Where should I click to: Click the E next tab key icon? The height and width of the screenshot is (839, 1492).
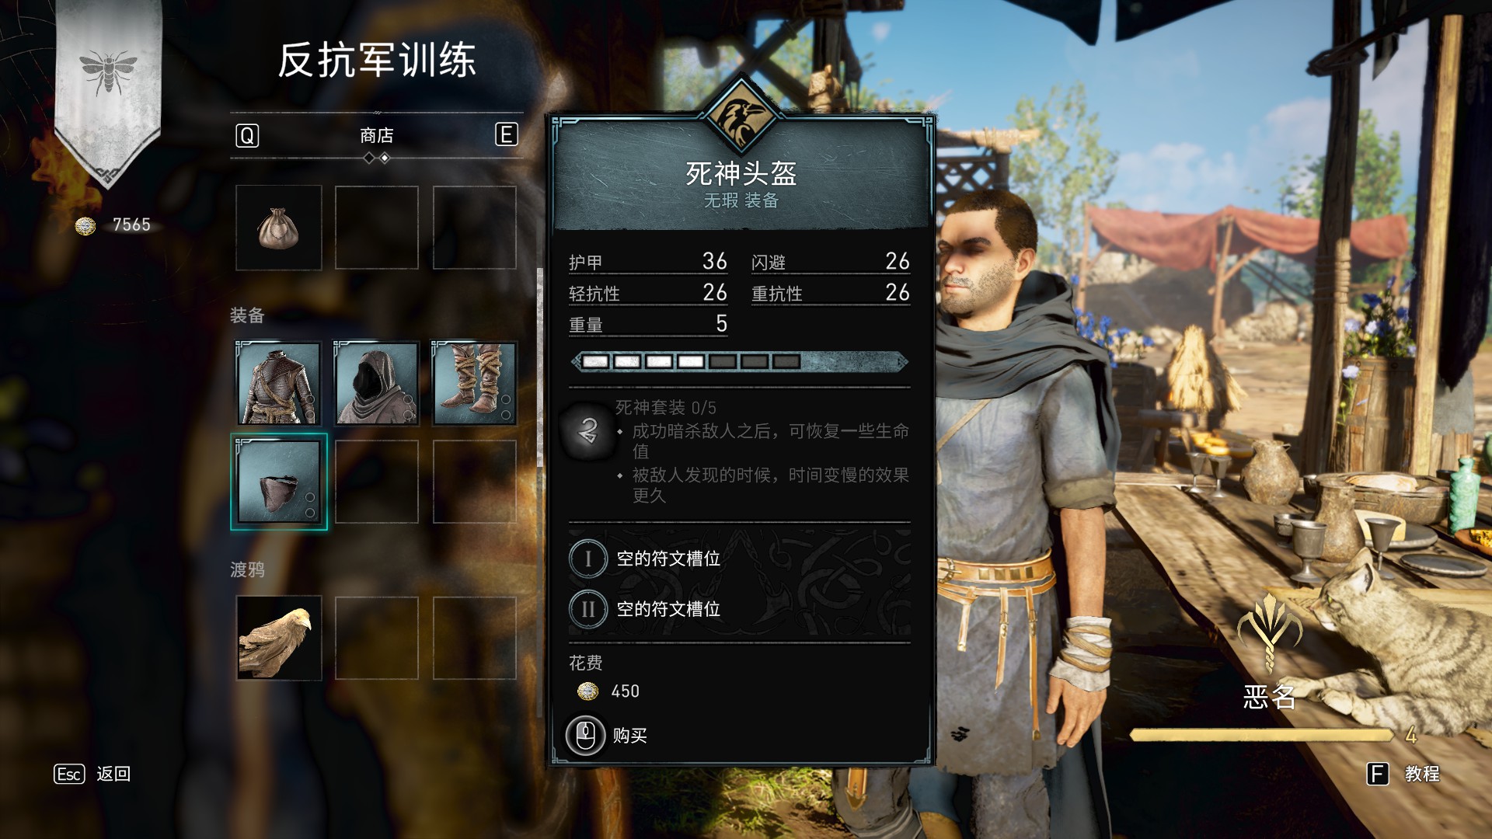coord(507,135)
